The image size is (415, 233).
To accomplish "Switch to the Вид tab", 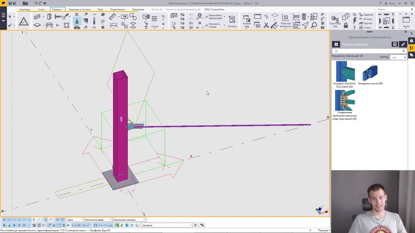I will pyautogui.click(x=100, y=9).
